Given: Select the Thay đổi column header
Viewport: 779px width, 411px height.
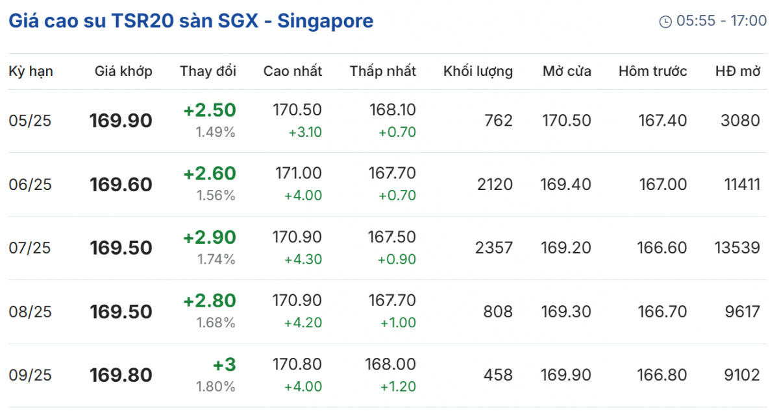Looking at the screenshot, I should coord(208,71).
